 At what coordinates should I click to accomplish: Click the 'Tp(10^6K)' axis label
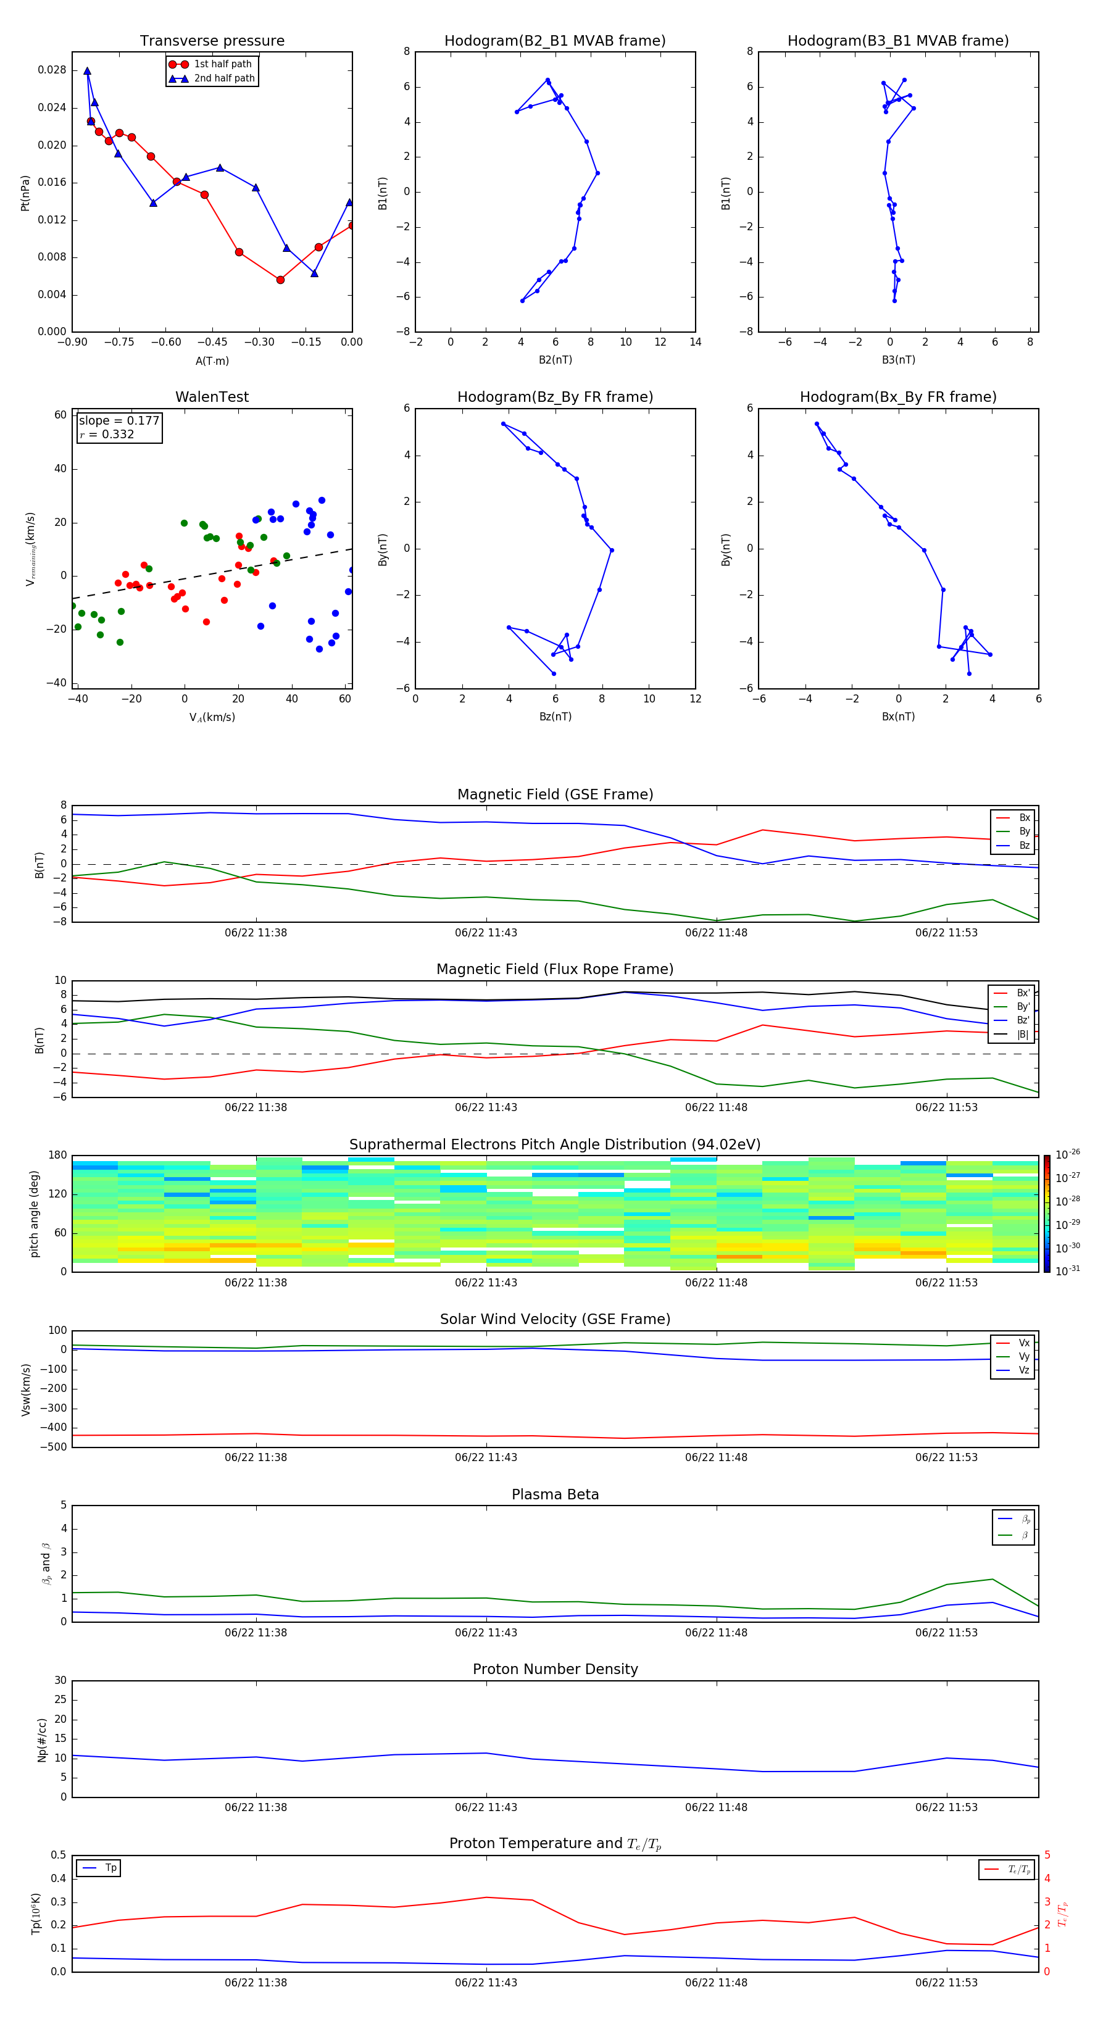(36, 1914)
